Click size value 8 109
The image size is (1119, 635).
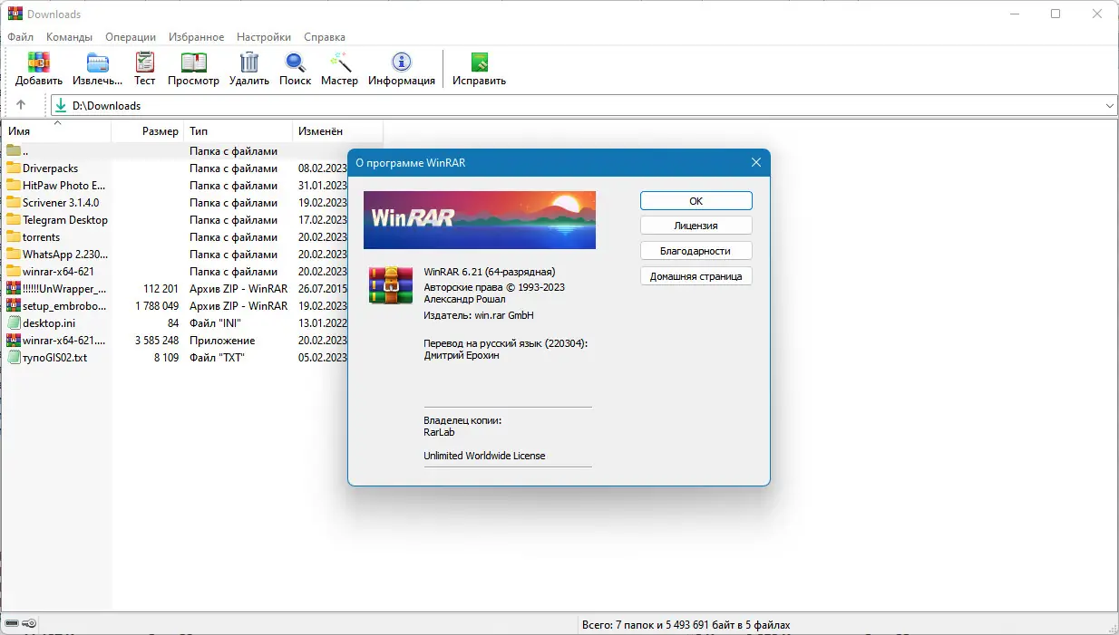pos(166,358)
